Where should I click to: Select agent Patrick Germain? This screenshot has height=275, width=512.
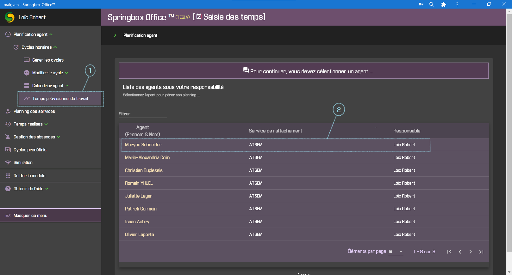[x=140, y=209]
